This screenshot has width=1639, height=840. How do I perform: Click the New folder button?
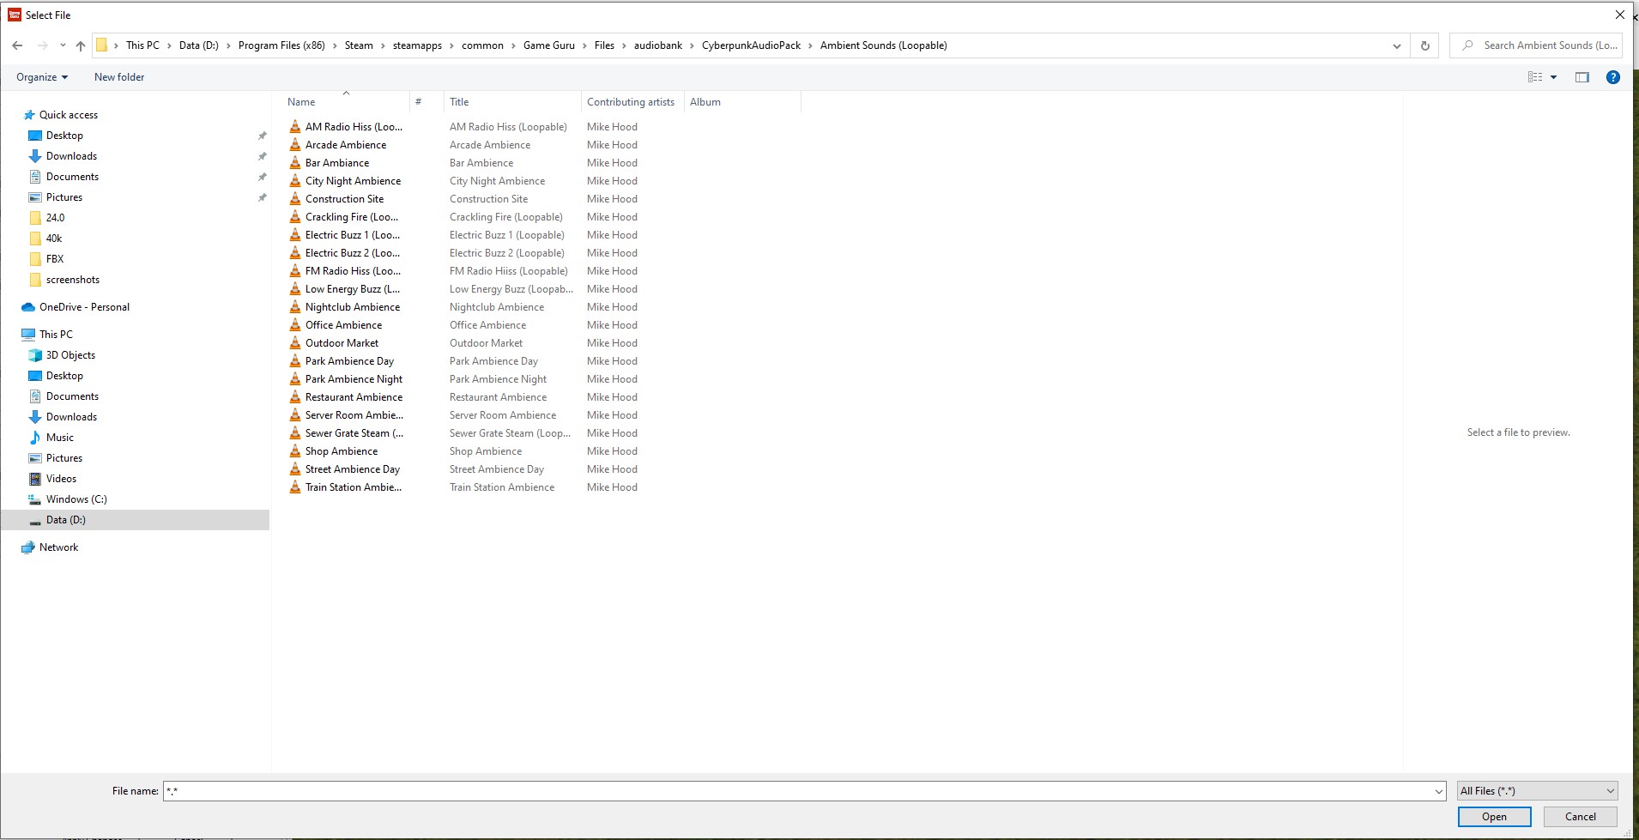coord(119,77)
